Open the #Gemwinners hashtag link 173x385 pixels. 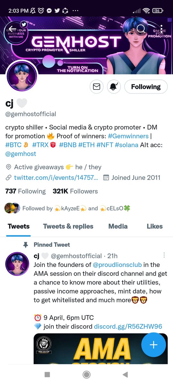128,136
